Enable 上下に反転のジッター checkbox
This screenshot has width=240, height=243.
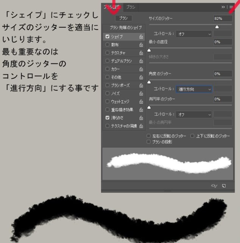pos(192,136)
